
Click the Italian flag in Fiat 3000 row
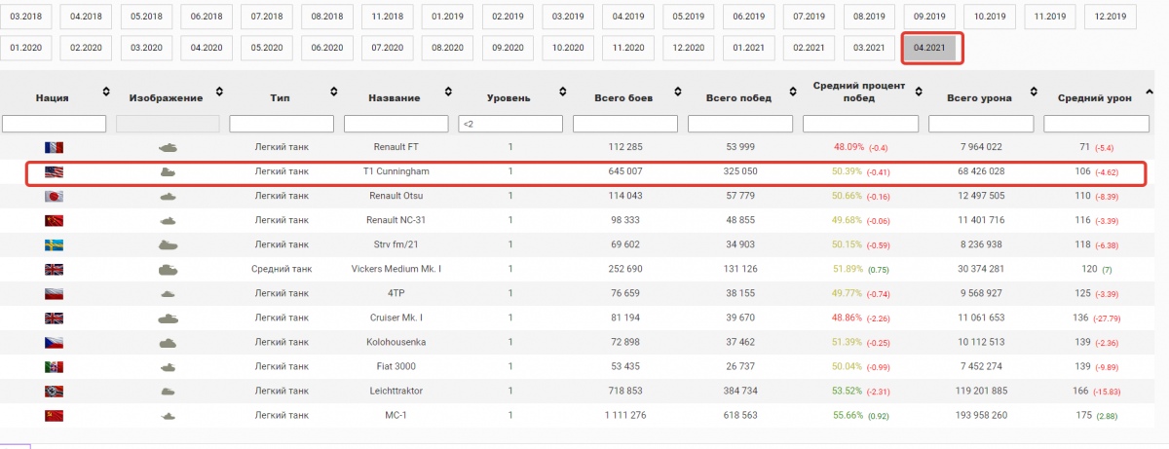(53, 366)
